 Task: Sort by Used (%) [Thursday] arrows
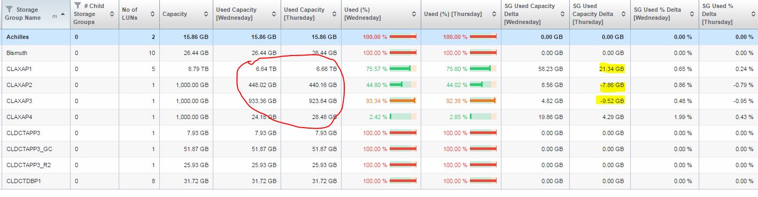[x=495, y=14]
